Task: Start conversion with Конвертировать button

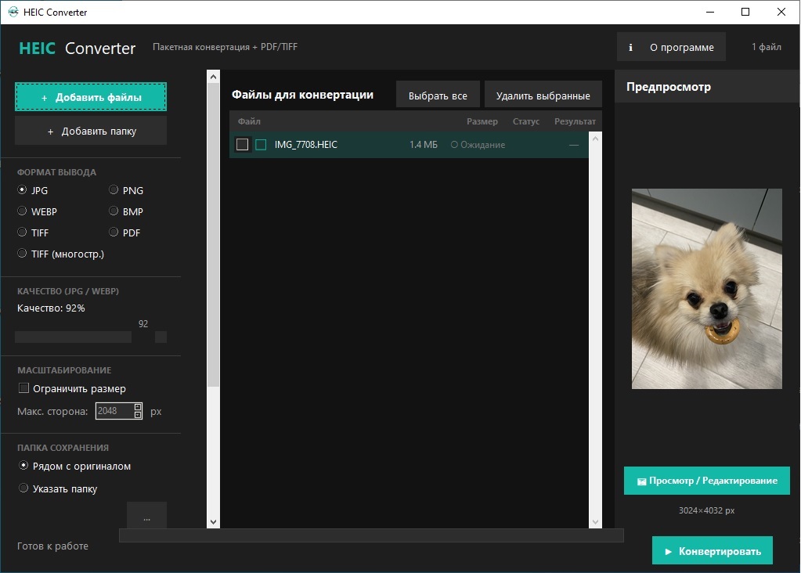Action: (x=712, y=550)
